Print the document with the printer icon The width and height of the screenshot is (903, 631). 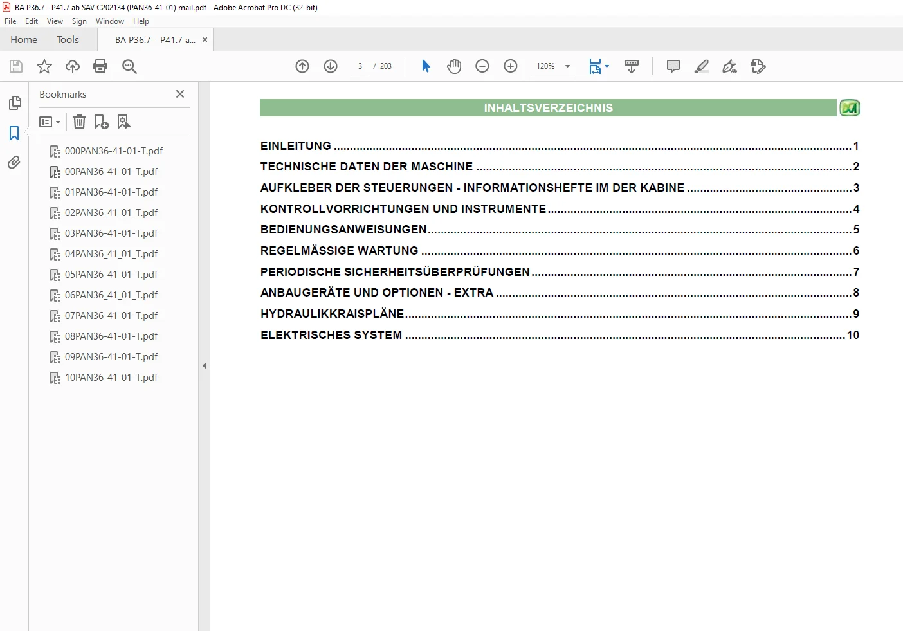coord(100,66)
